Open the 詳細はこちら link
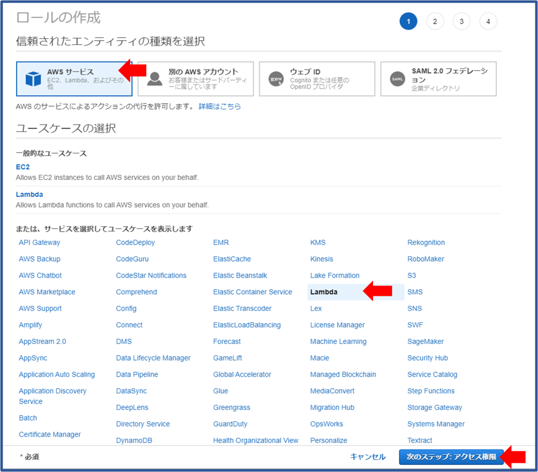 (220, 106)
